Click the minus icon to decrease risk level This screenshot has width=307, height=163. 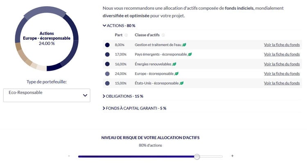pos(69,156)
